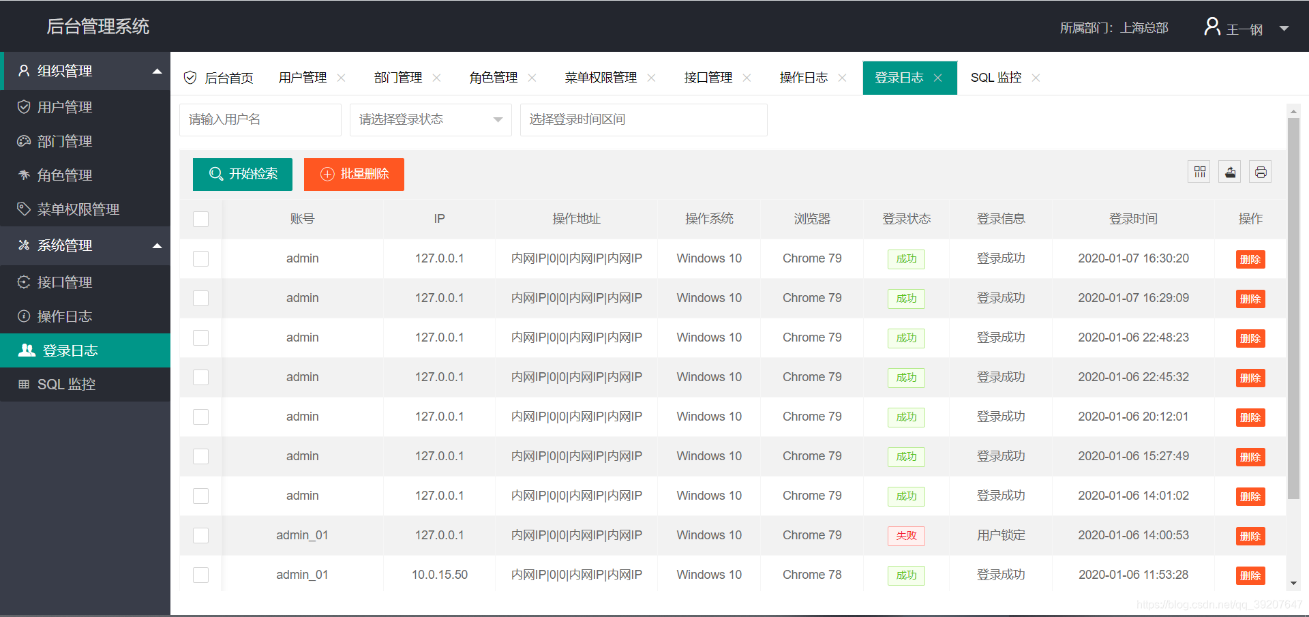Image resolution: width=1309 pixels, height=617 pixels.
Task: Click the export icon above the table
Action: [1229, 171]
